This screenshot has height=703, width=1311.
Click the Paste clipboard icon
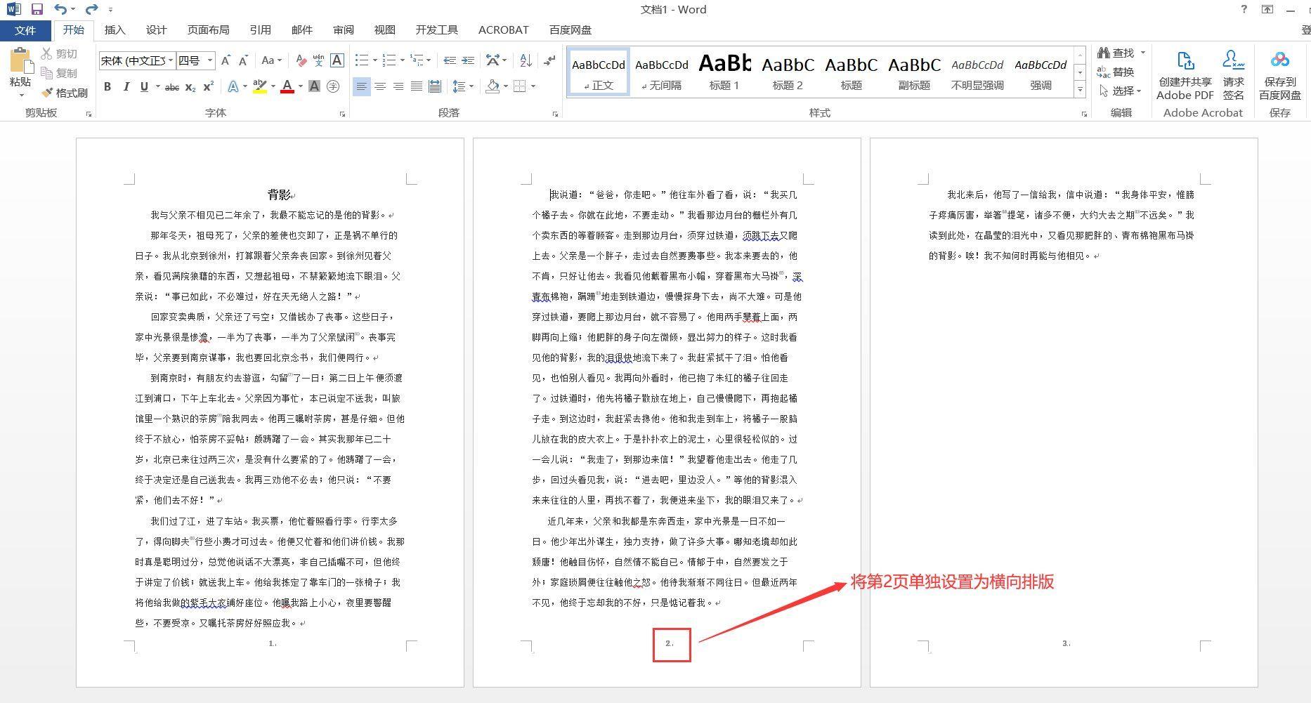tap(21, 60)
